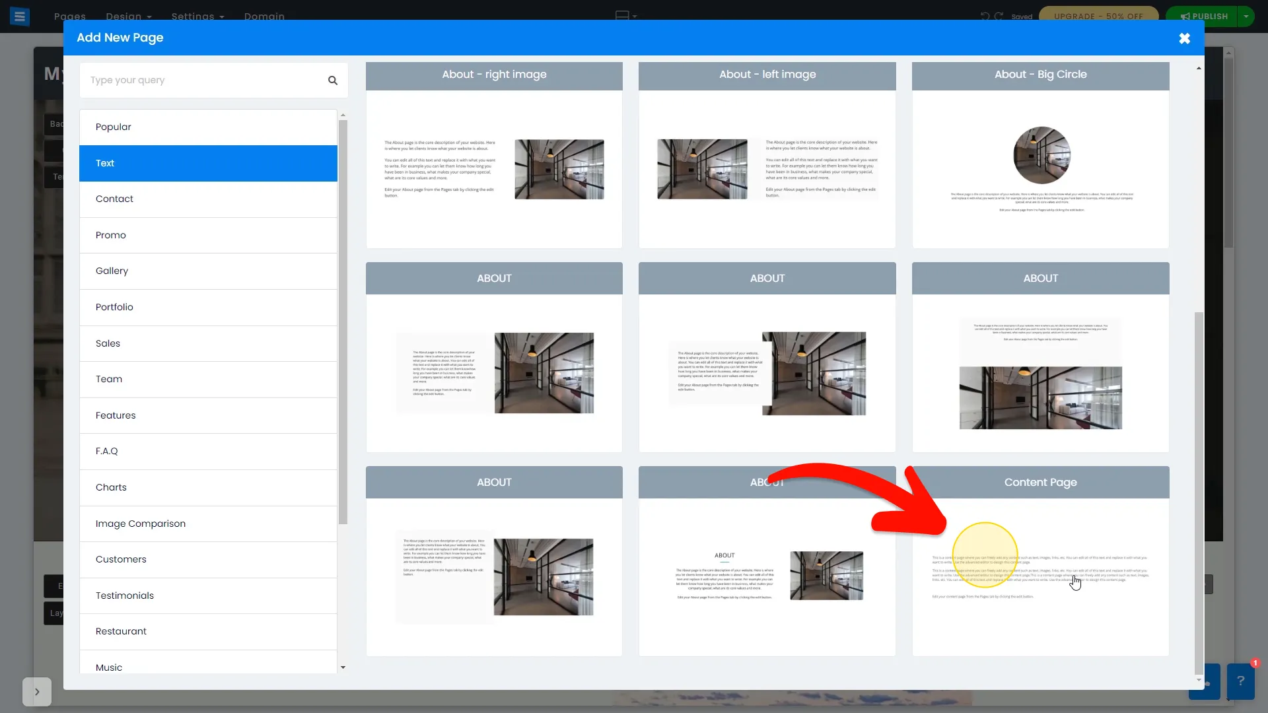Select the Text category
Screen dimensions: 1268x713
(208, 163)
